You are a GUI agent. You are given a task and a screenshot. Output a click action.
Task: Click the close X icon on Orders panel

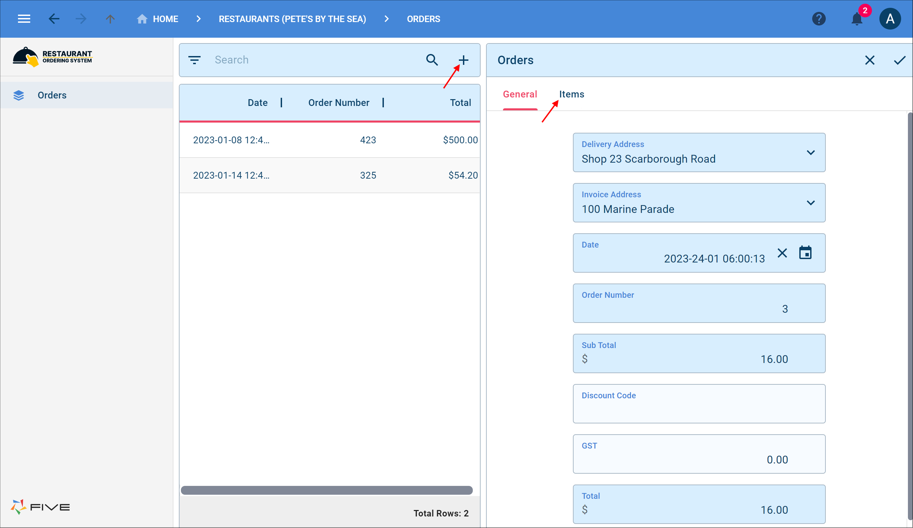coord(870,60)
